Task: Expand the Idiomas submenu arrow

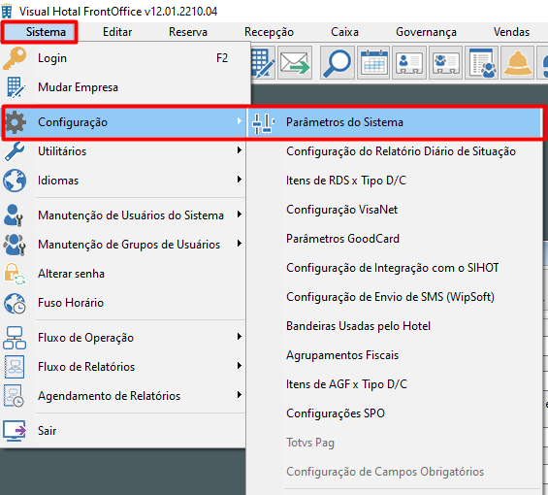Action: 239,180
